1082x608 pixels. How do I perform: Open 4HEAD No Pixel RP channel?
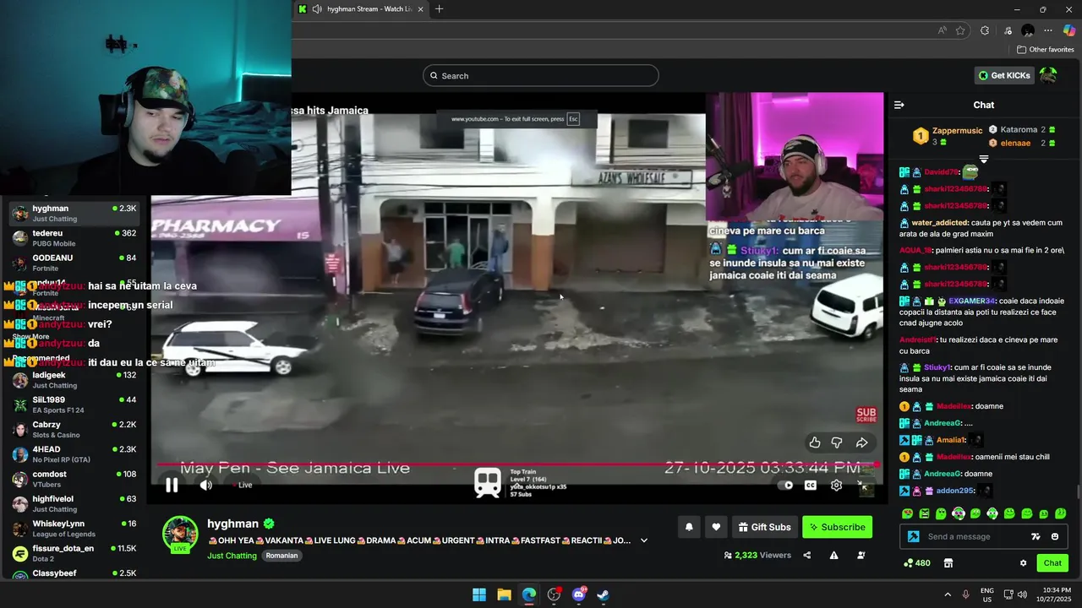point(75,454)
